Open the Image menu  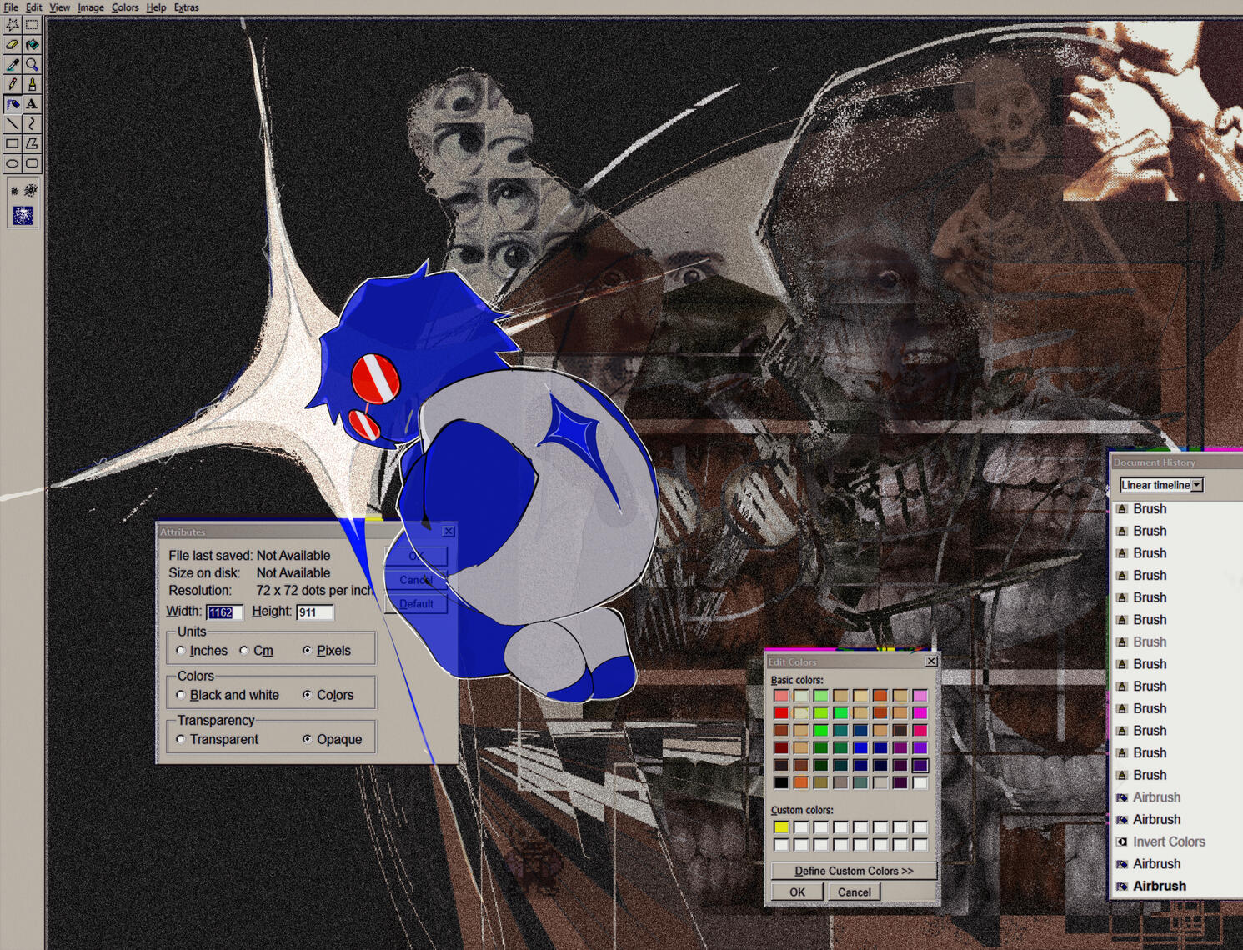coord(90,7)
